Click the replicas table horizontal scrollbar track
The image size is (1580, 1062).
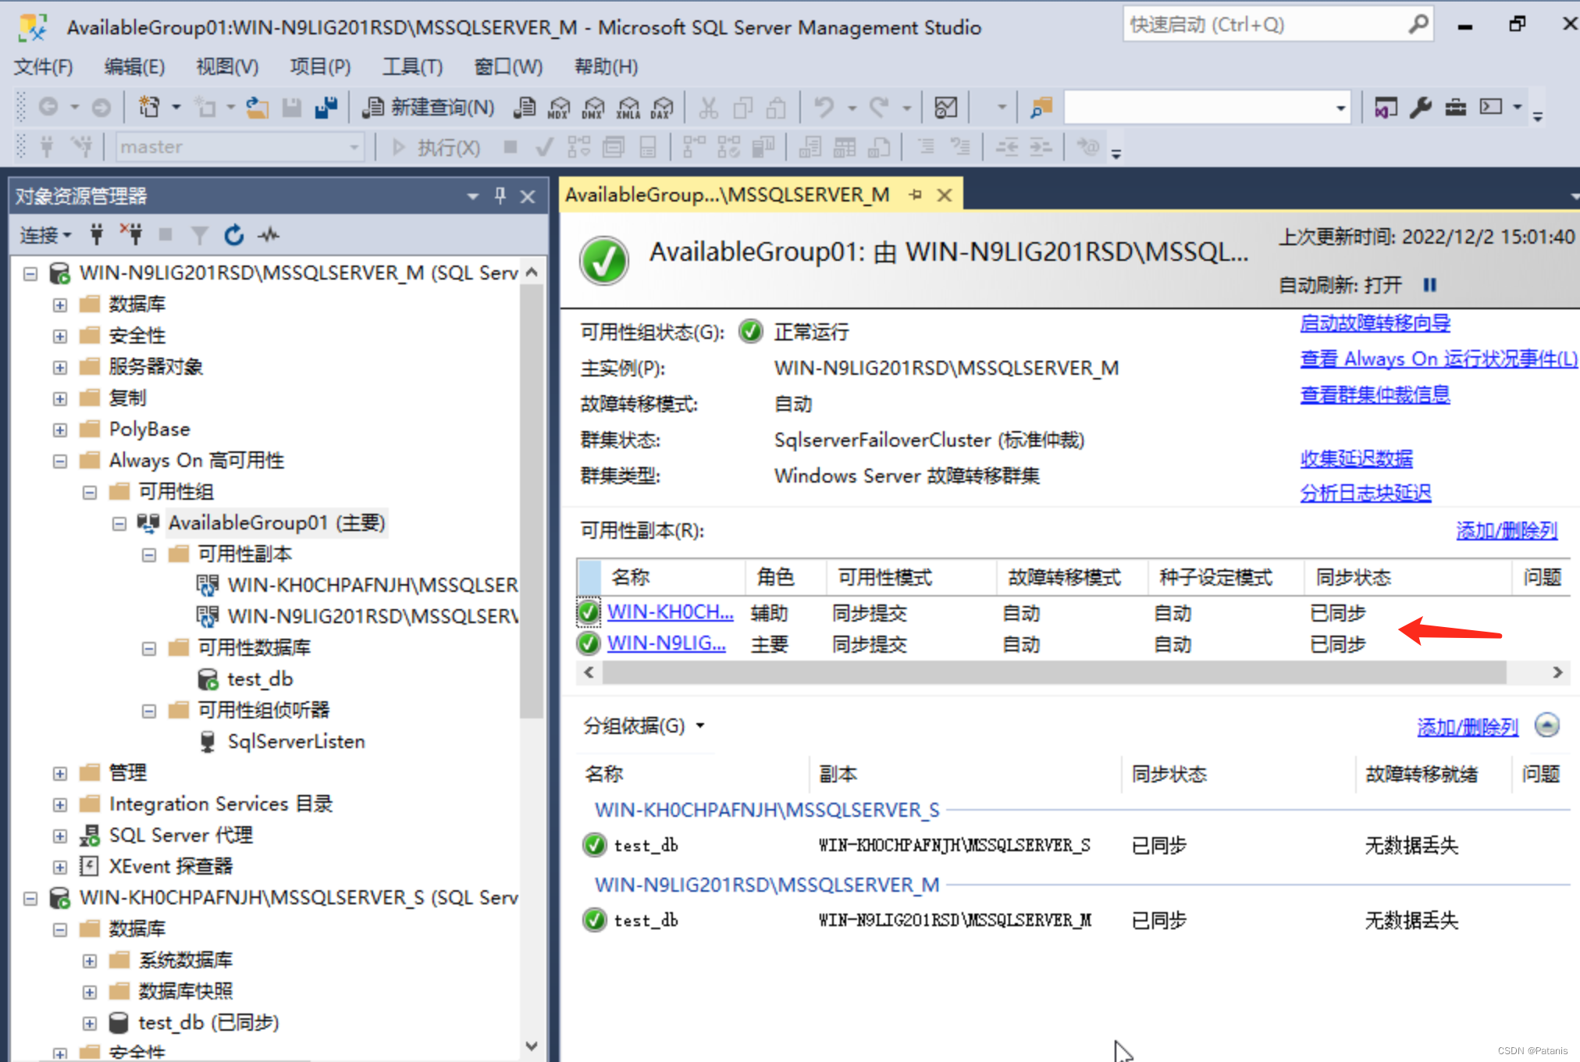1055,672
